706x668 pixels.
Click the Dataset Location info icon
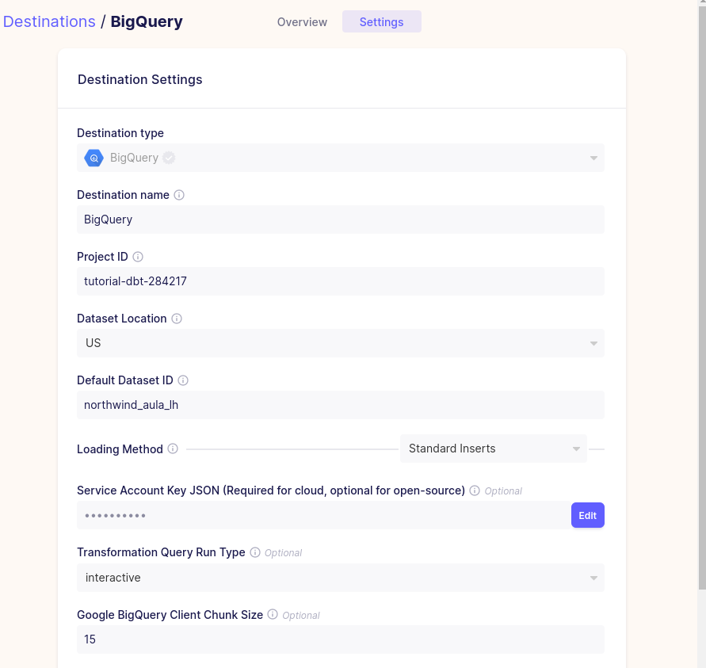177,319
